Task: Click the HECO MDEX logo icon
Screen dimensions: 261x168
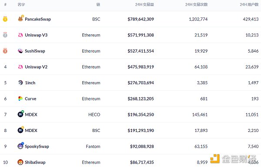Action: (20, 114)
